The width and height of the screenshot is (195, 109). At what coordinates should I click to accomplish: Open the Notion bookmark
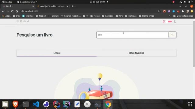click(41, 16)
